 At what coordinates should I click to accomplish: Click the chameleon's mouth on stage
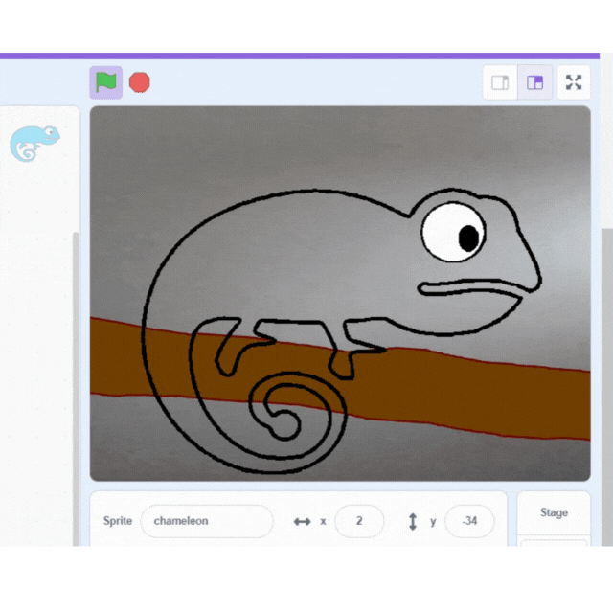[x=469, y=289]
